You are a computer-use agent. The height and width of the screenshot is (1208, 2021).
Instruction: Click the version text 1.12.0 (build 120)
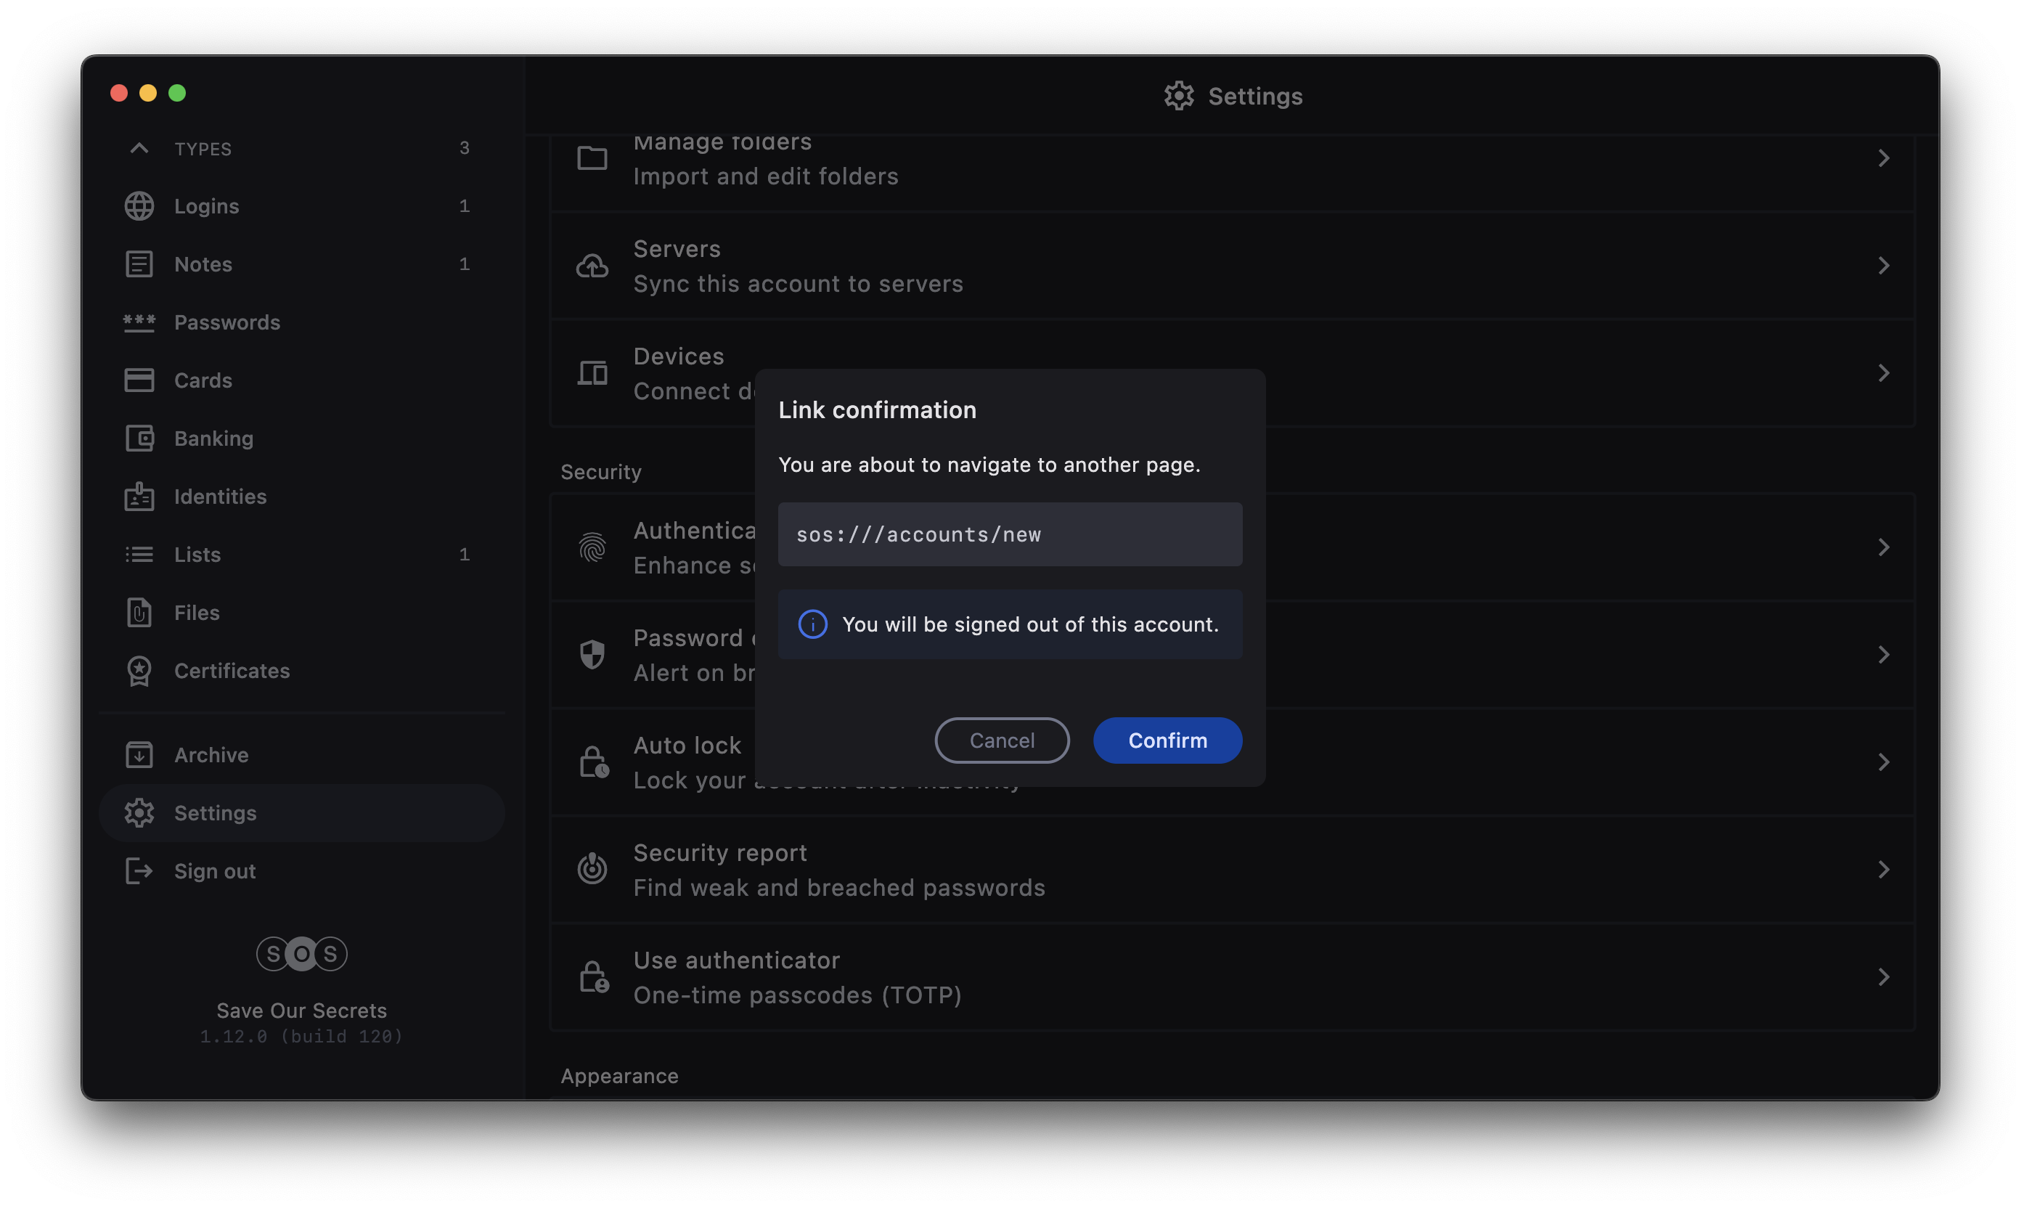click(x=302, y=1036)
